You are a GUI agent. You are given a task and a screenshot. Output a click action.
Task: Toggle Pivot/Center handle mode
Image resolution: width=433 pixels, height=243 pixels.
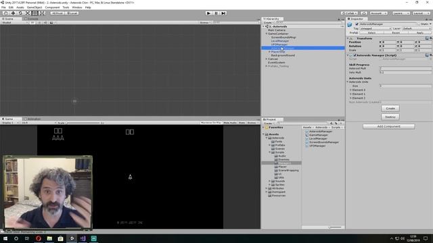point(58,13)
